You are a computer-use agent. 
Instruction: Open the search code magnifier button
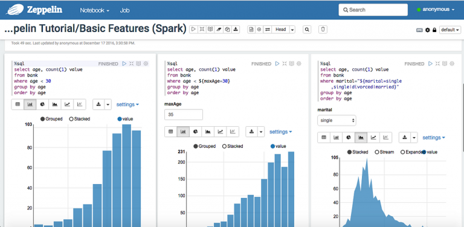click(307, 29)
